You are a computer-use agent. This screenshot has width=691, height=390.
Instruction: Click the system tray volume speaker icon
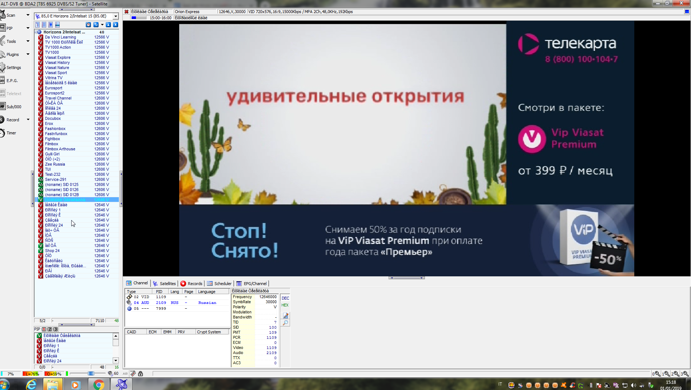coord(634,385)
